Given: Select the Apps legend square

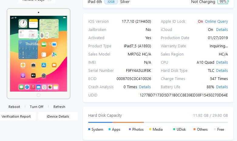Looking at the screenshot, I should pyautogui.click(x=110, y=129).
